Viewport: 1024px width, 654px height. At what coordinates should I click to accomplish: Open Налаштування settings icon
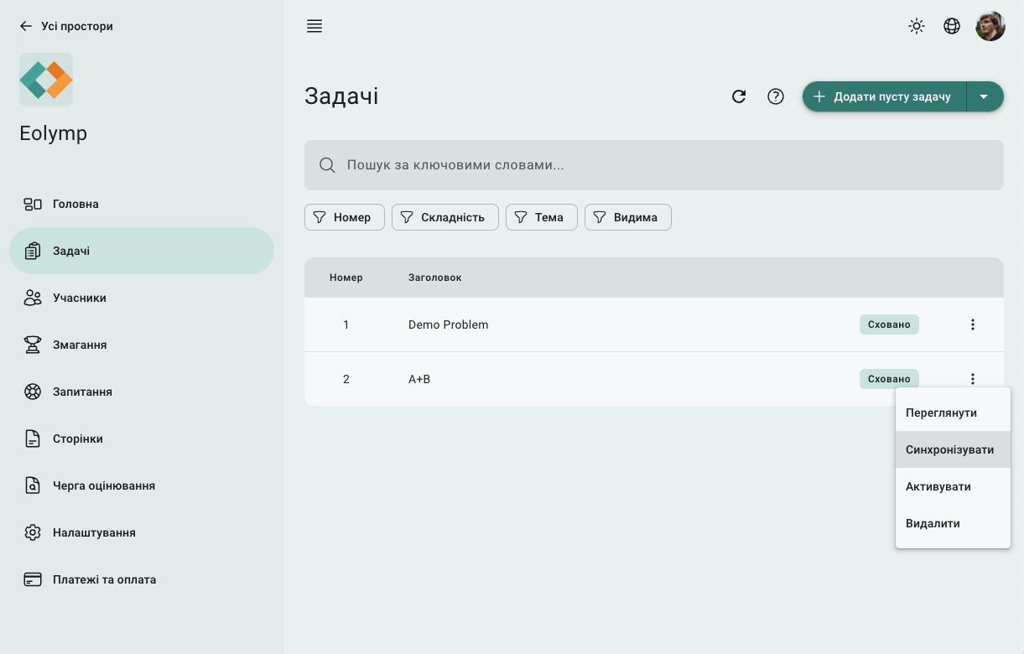(x=32, y=532)
